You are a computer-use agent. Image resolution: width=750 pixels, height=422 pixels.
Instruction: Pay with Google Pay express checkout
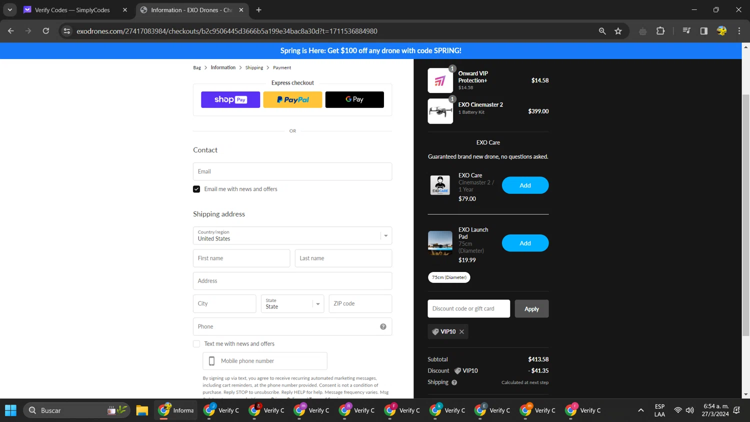tap(354, 99)
